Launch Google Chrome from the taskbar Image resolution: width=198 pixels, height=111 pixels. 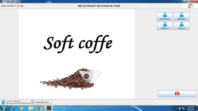coord(40,108)
